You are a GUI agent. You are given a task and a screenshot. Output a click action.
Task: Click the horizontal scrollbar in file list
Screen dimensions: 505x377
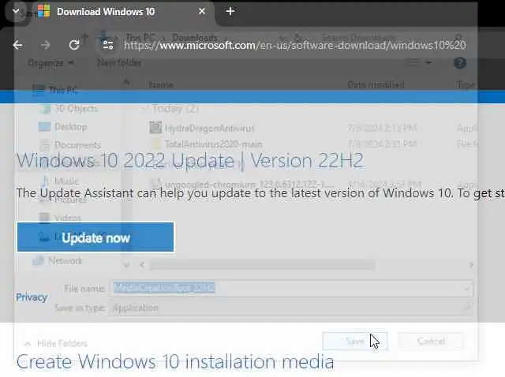[263, 265]
